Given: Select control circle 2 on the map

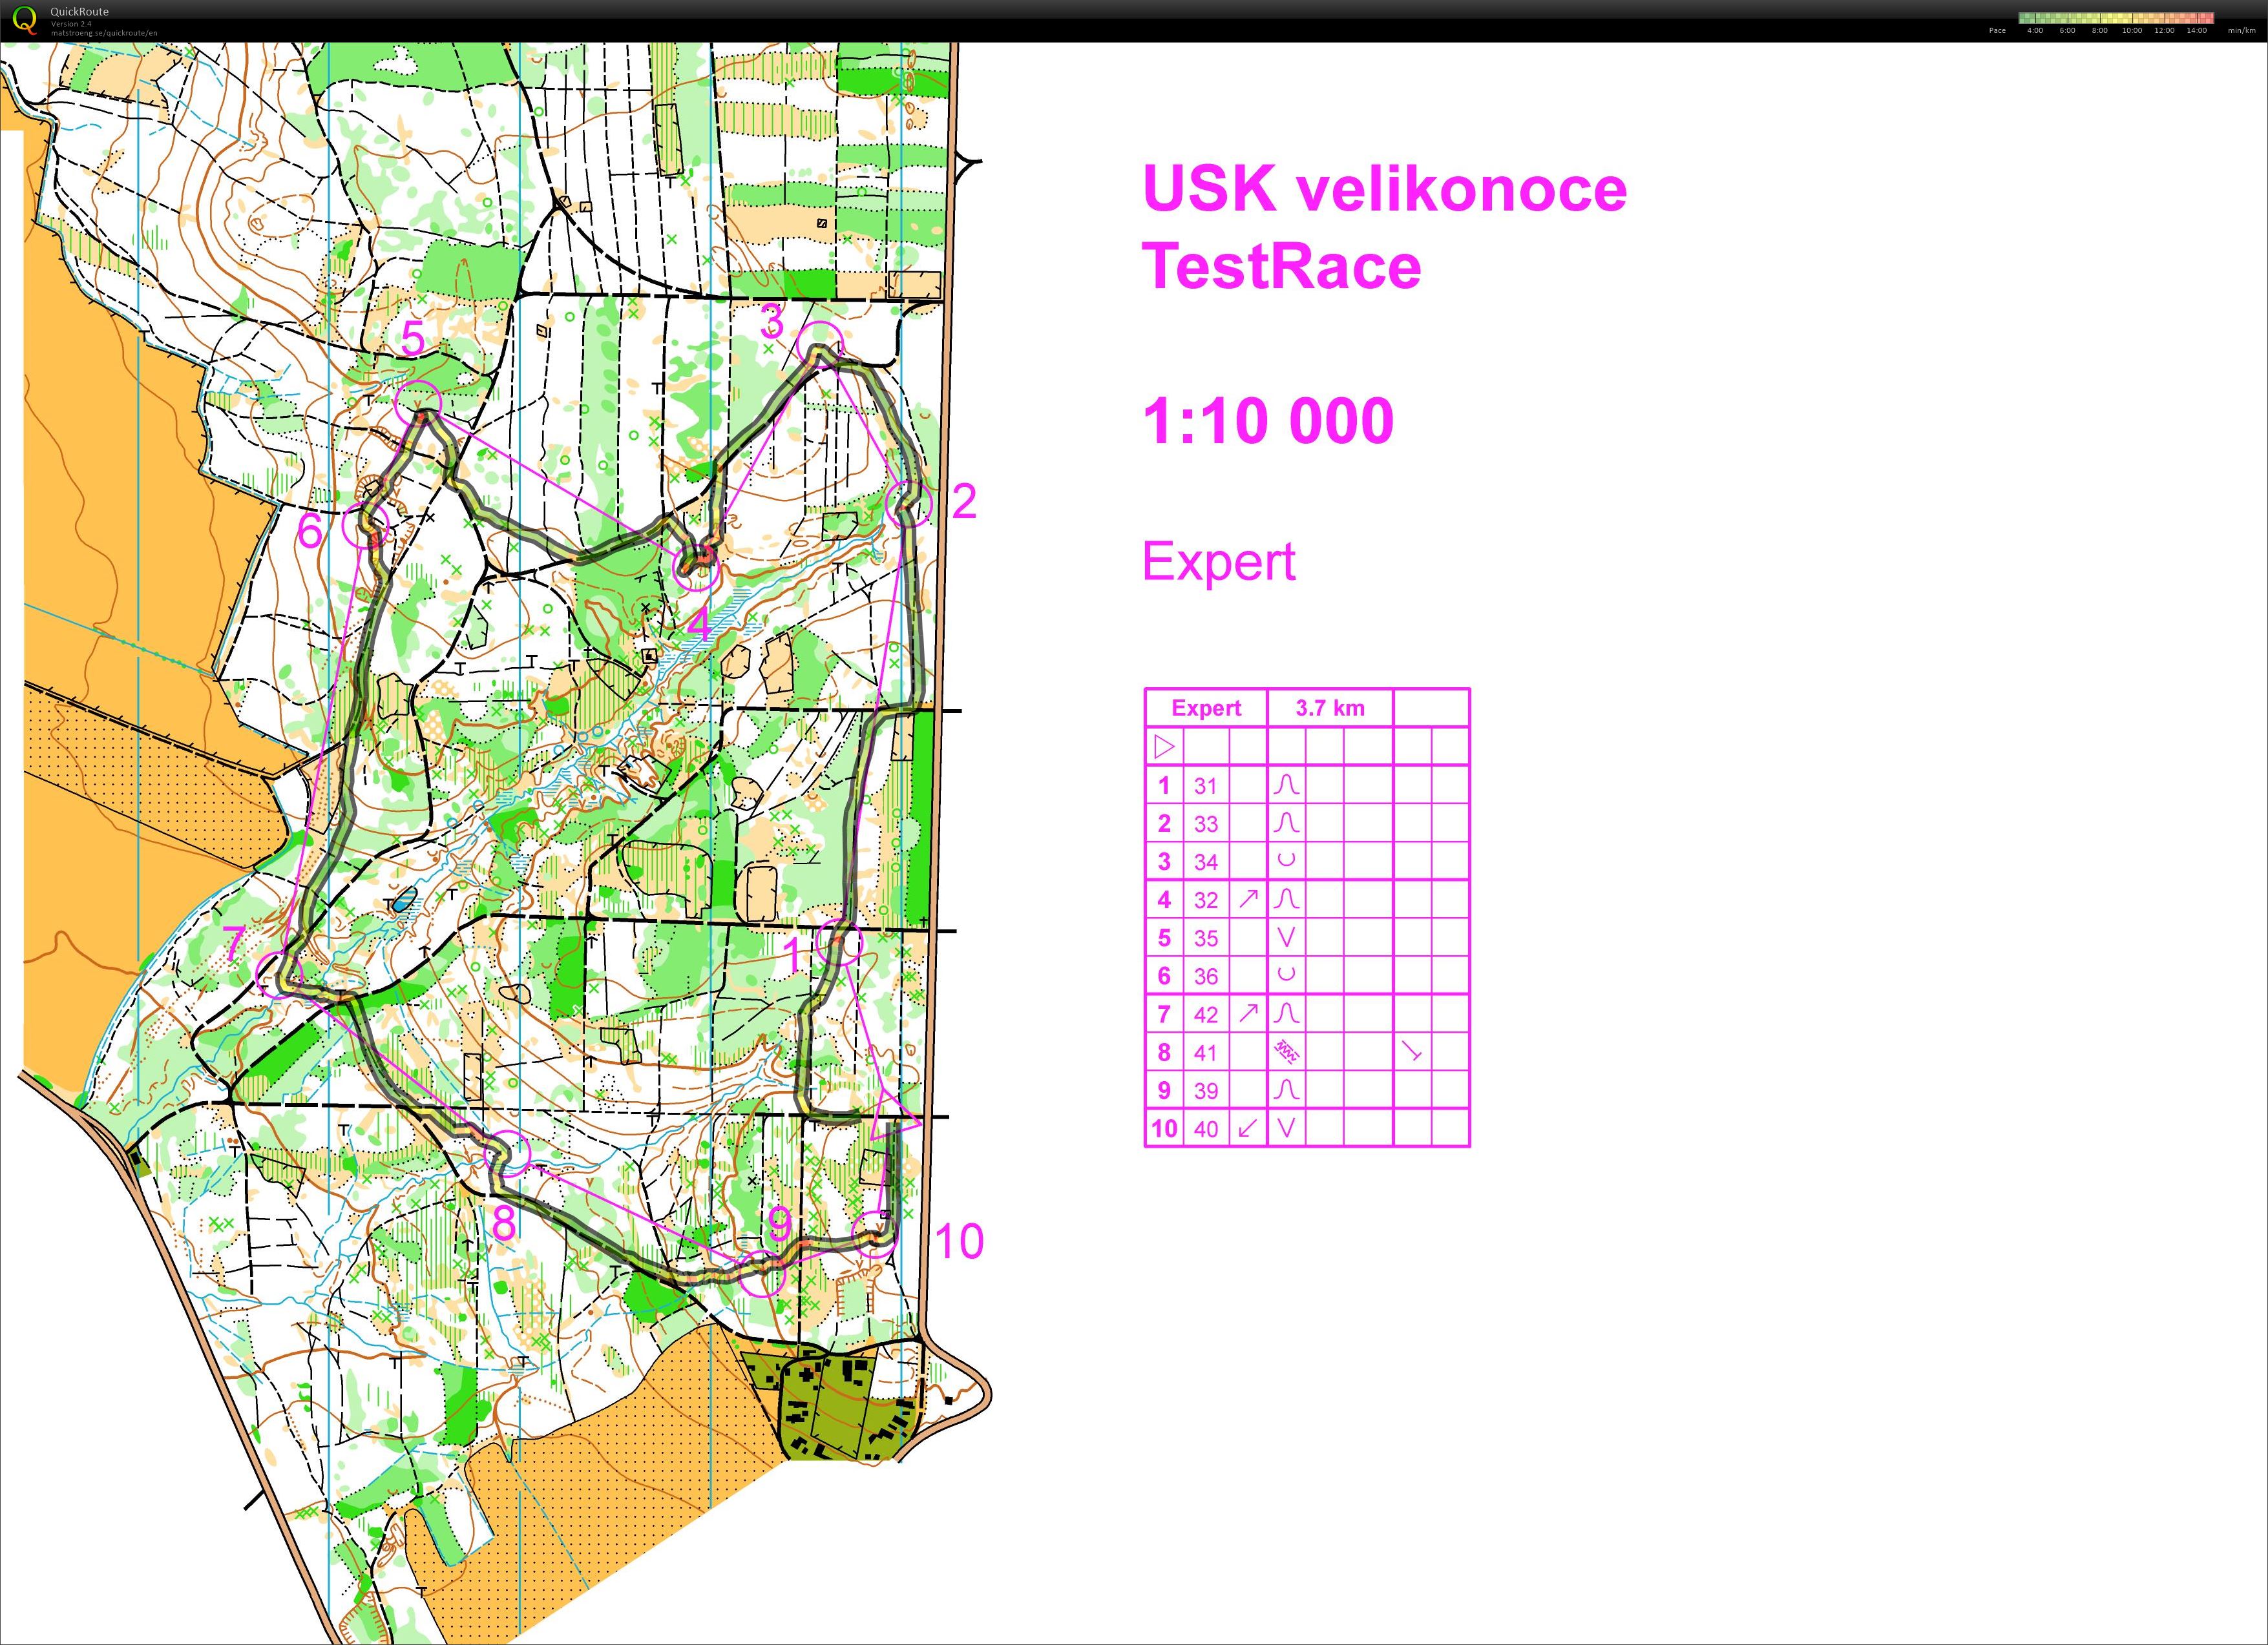Looking at the screenshot, I should coord(909,502).
